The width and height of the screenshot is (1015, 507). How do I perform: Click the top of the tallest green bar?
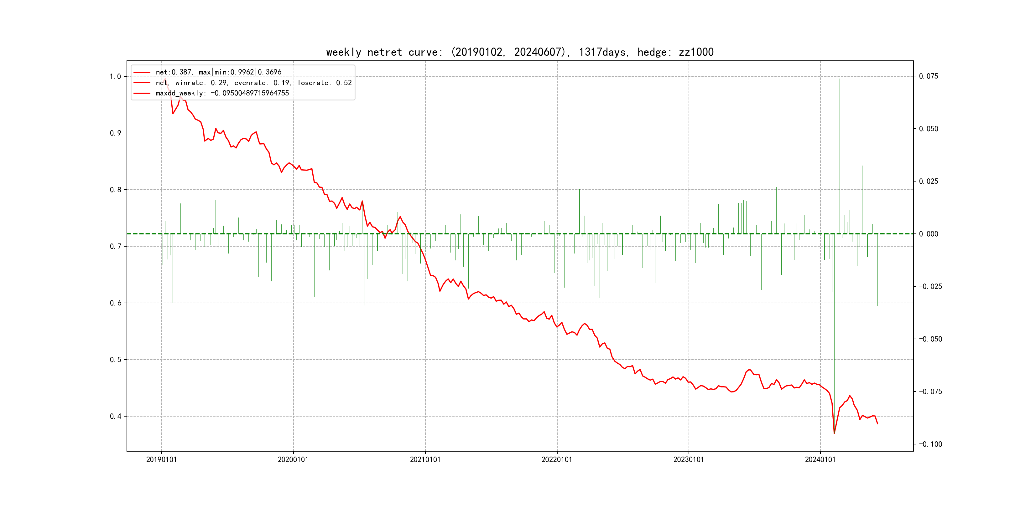(839, 79)
